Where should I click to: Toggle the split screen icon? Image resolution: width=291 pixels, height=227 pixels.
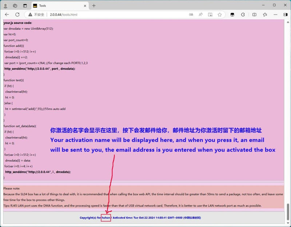(254, 15)
